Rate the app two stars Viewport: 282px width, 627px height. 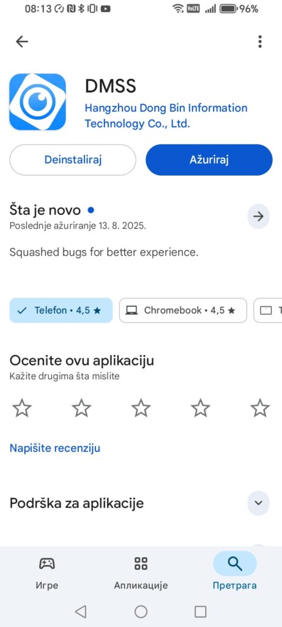(81, 408)
